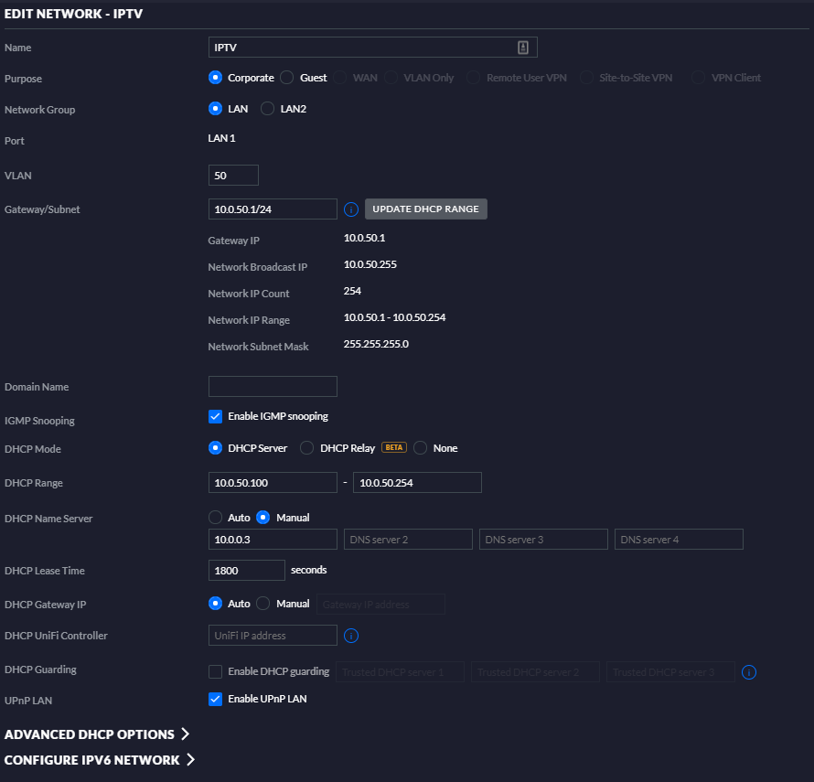
Task: Click the DHCP Lease Time field
Action: coord(246,570)
